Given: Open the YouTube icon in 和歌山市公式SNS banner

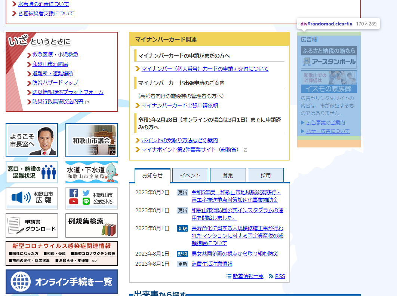Looking at the screenshot, I should tap(74, 201).
